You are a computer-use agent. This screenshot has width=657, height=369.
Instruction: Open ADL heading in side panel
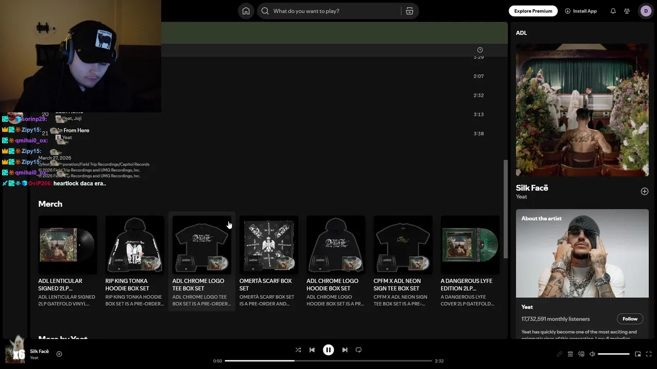coord(521,33)
